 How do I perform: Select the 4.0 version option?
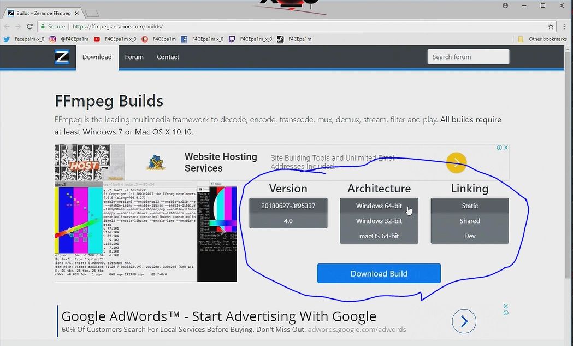[x=288, y=221]
